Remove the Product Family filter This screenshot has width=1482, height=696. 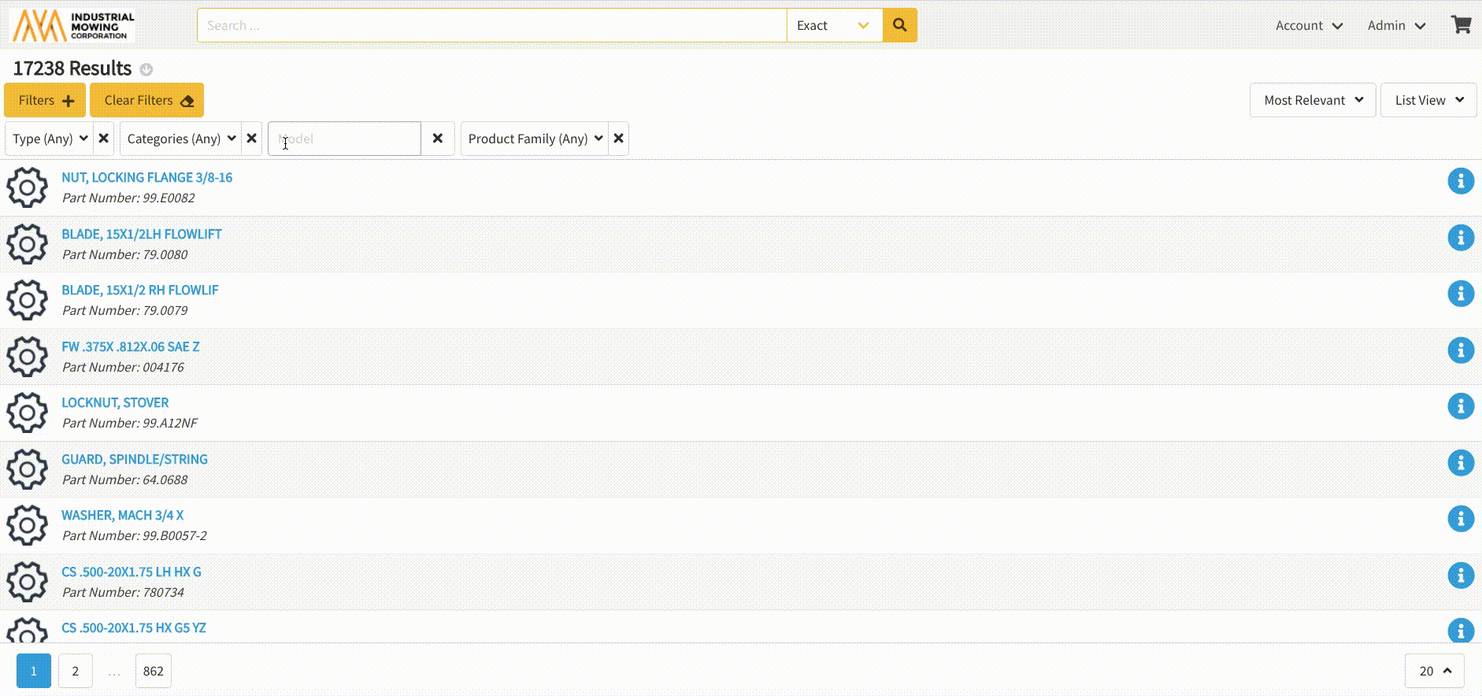pyautogui.click(x=619, y=139)
